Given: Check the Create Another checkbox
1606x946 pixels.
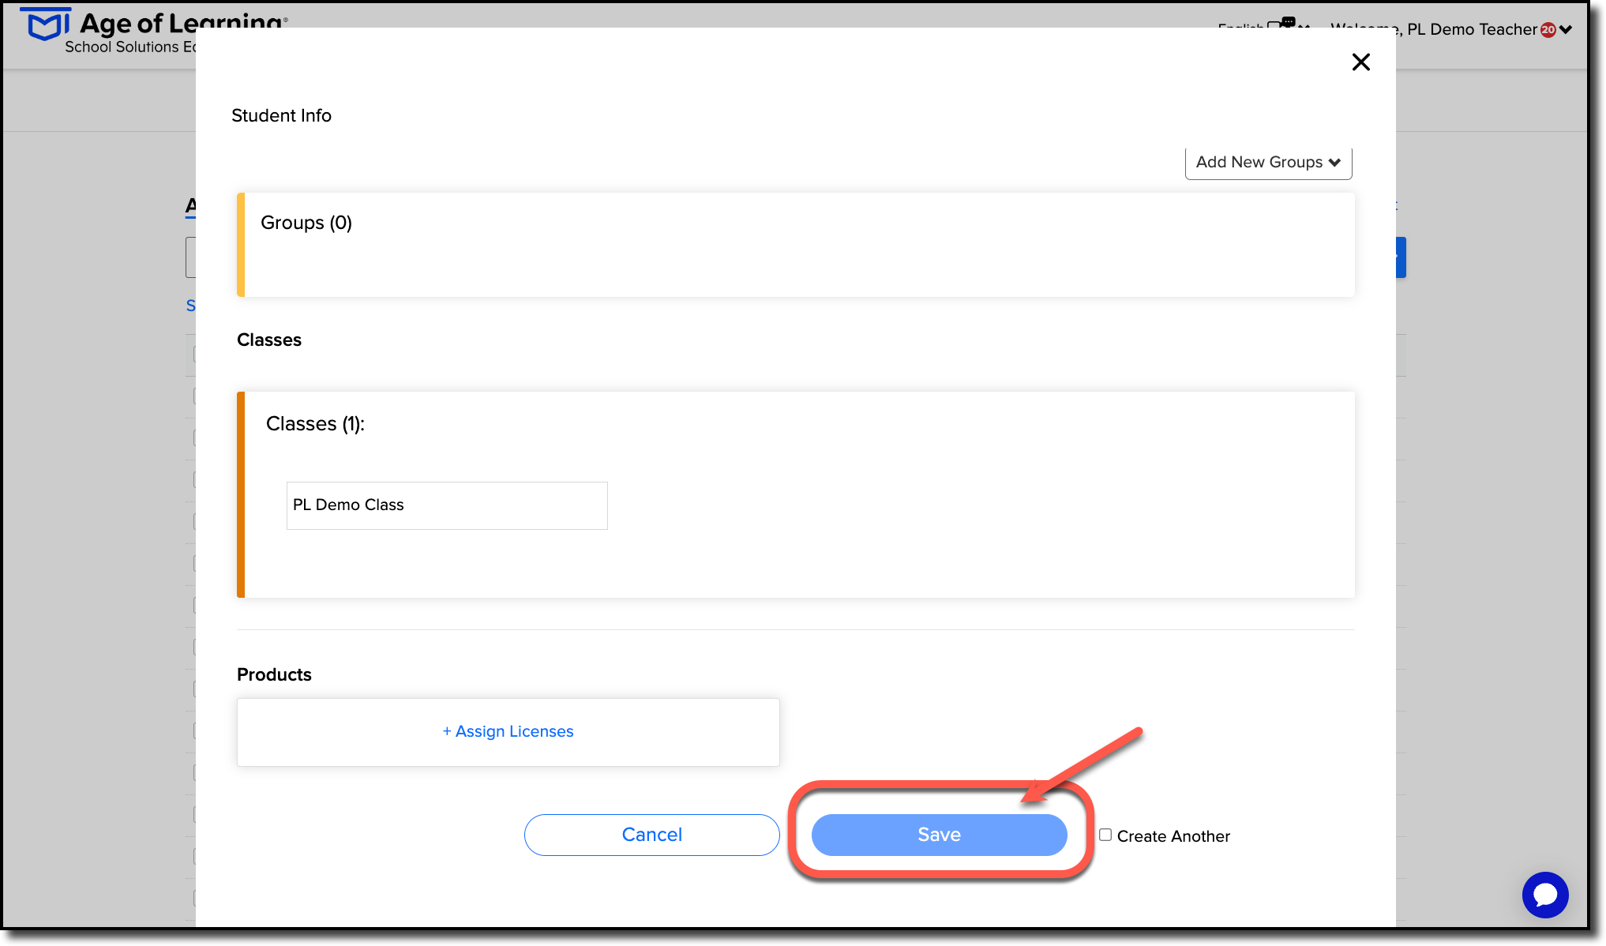Looking at the screenshot, I should coord(1105,835).
